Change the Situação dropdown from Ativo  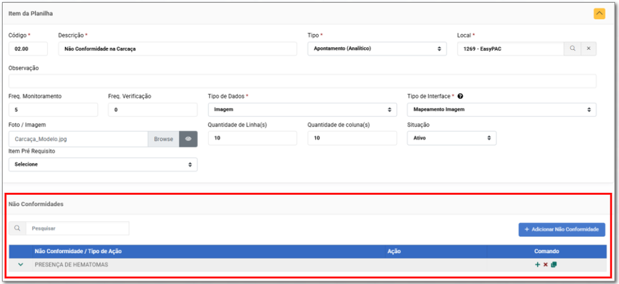coord(451,138)
